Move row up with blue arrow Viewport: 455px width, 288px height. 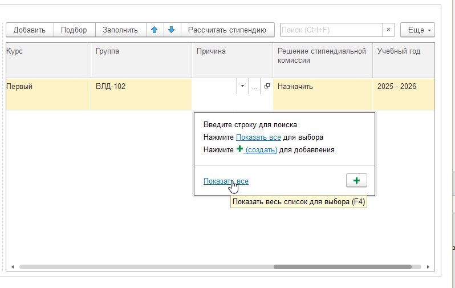click(x=155, y=30)
